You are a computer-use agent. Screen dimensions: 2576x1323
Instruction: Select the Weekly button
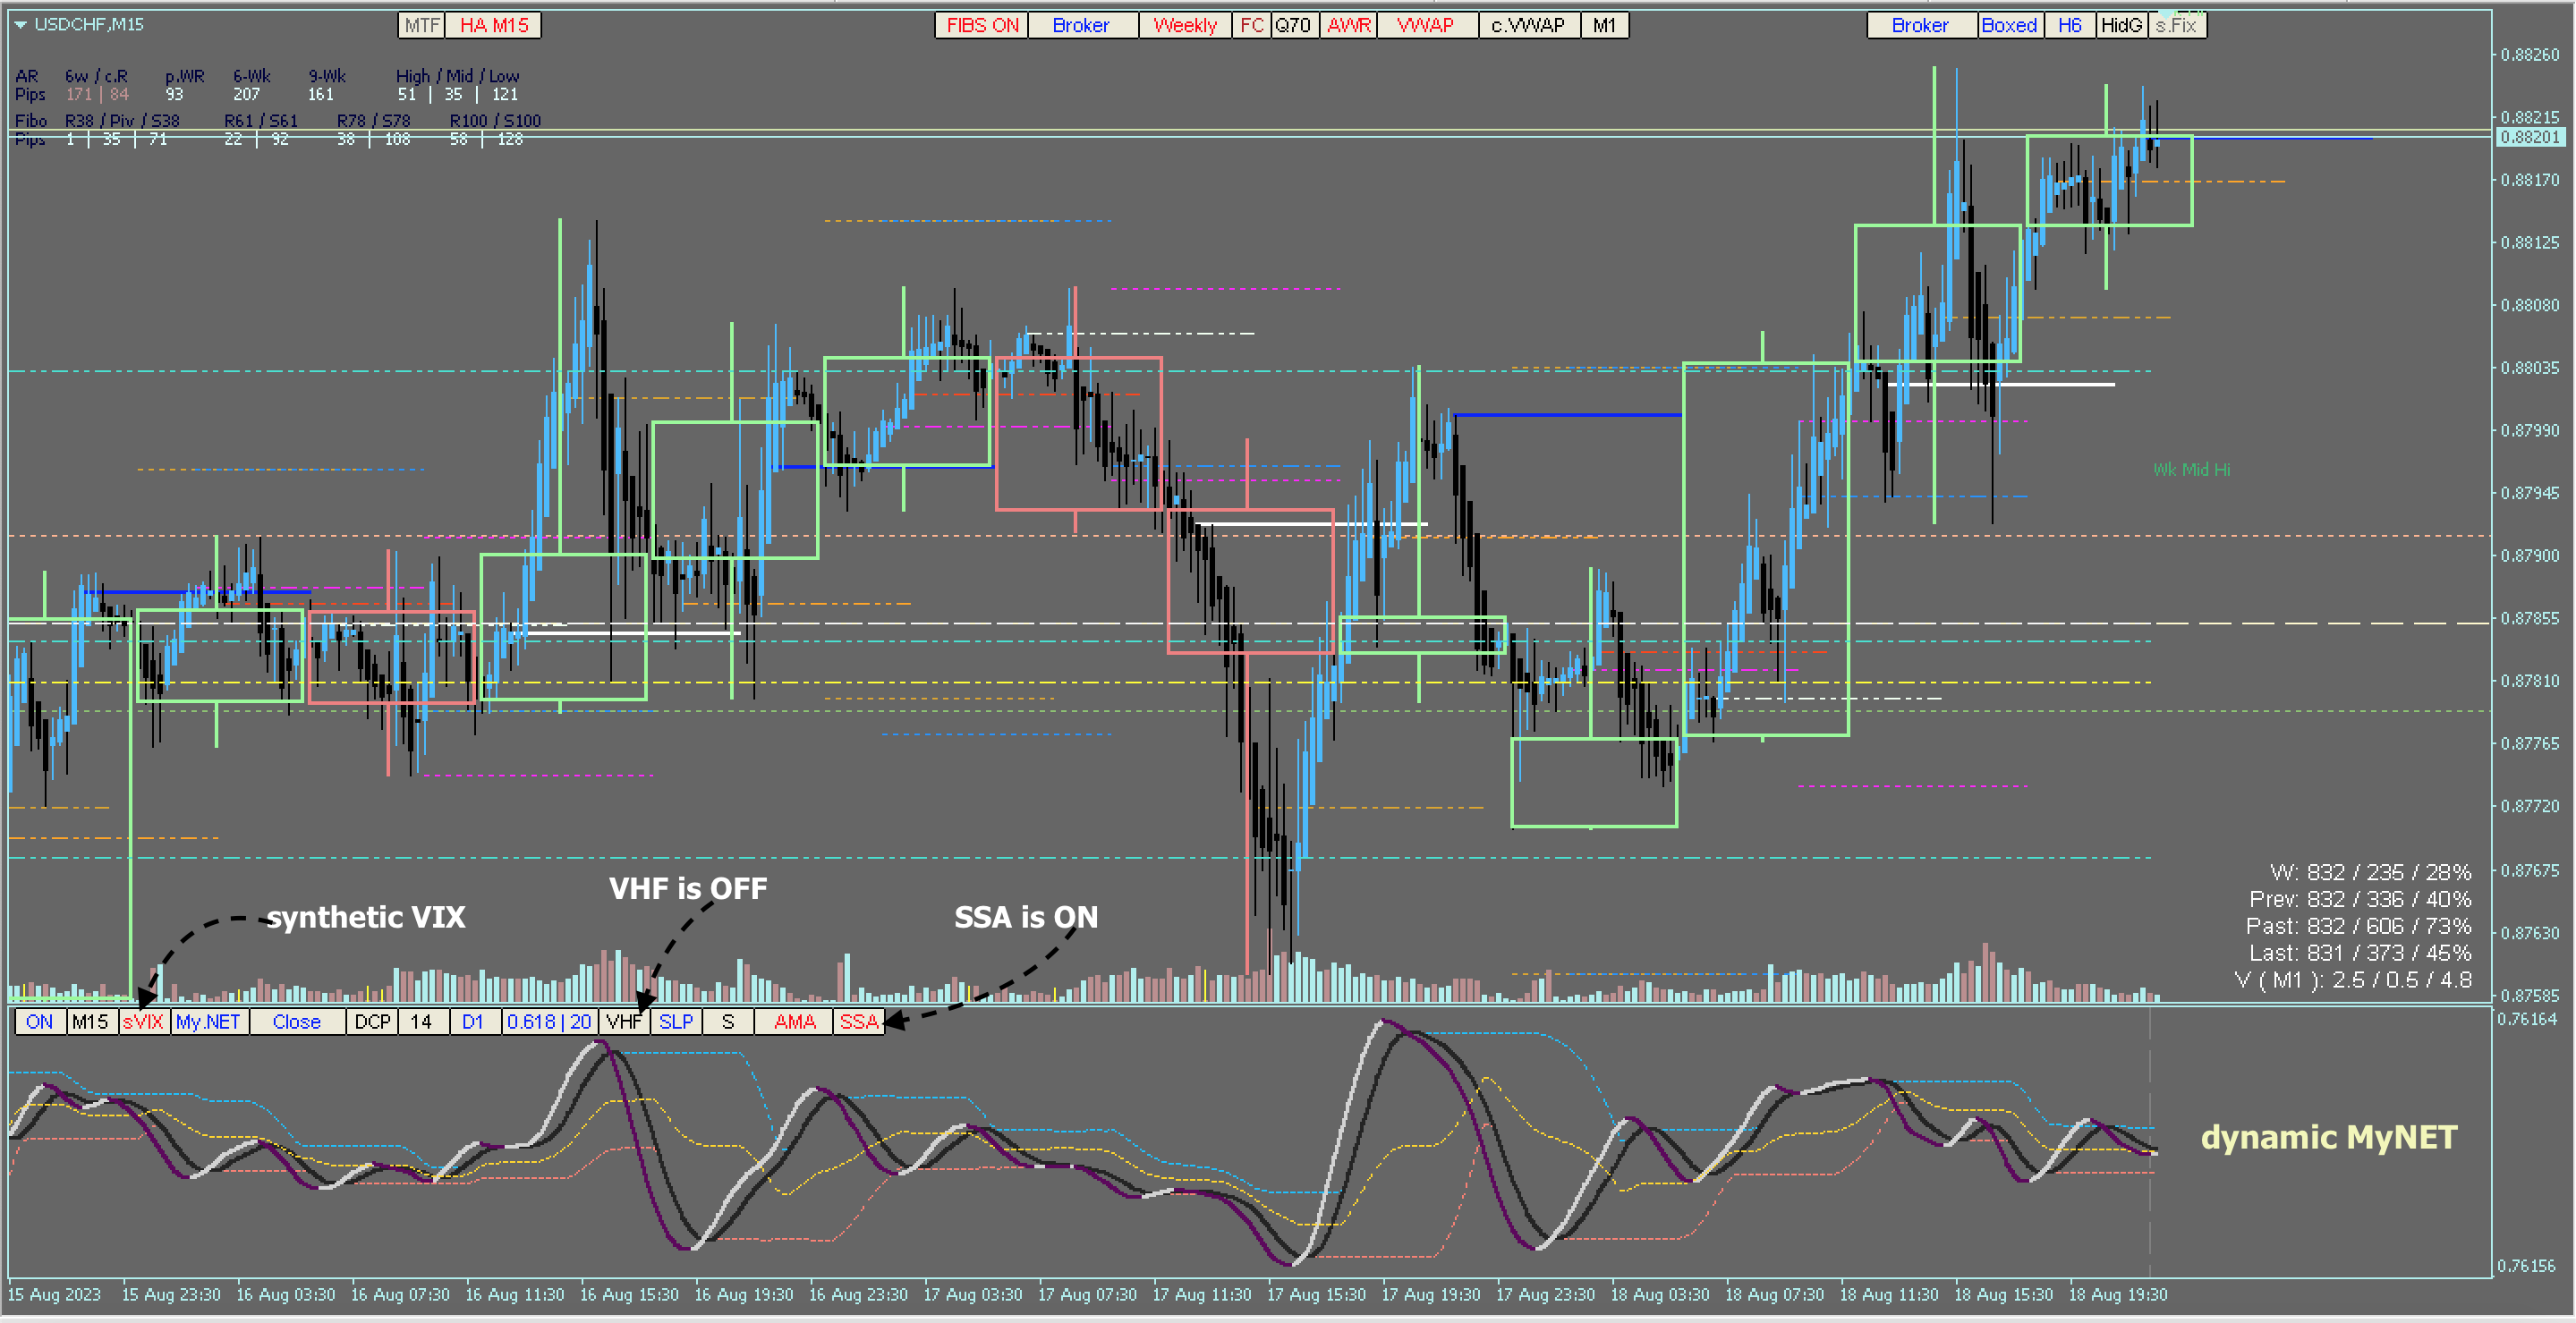tap(1184, 25)
